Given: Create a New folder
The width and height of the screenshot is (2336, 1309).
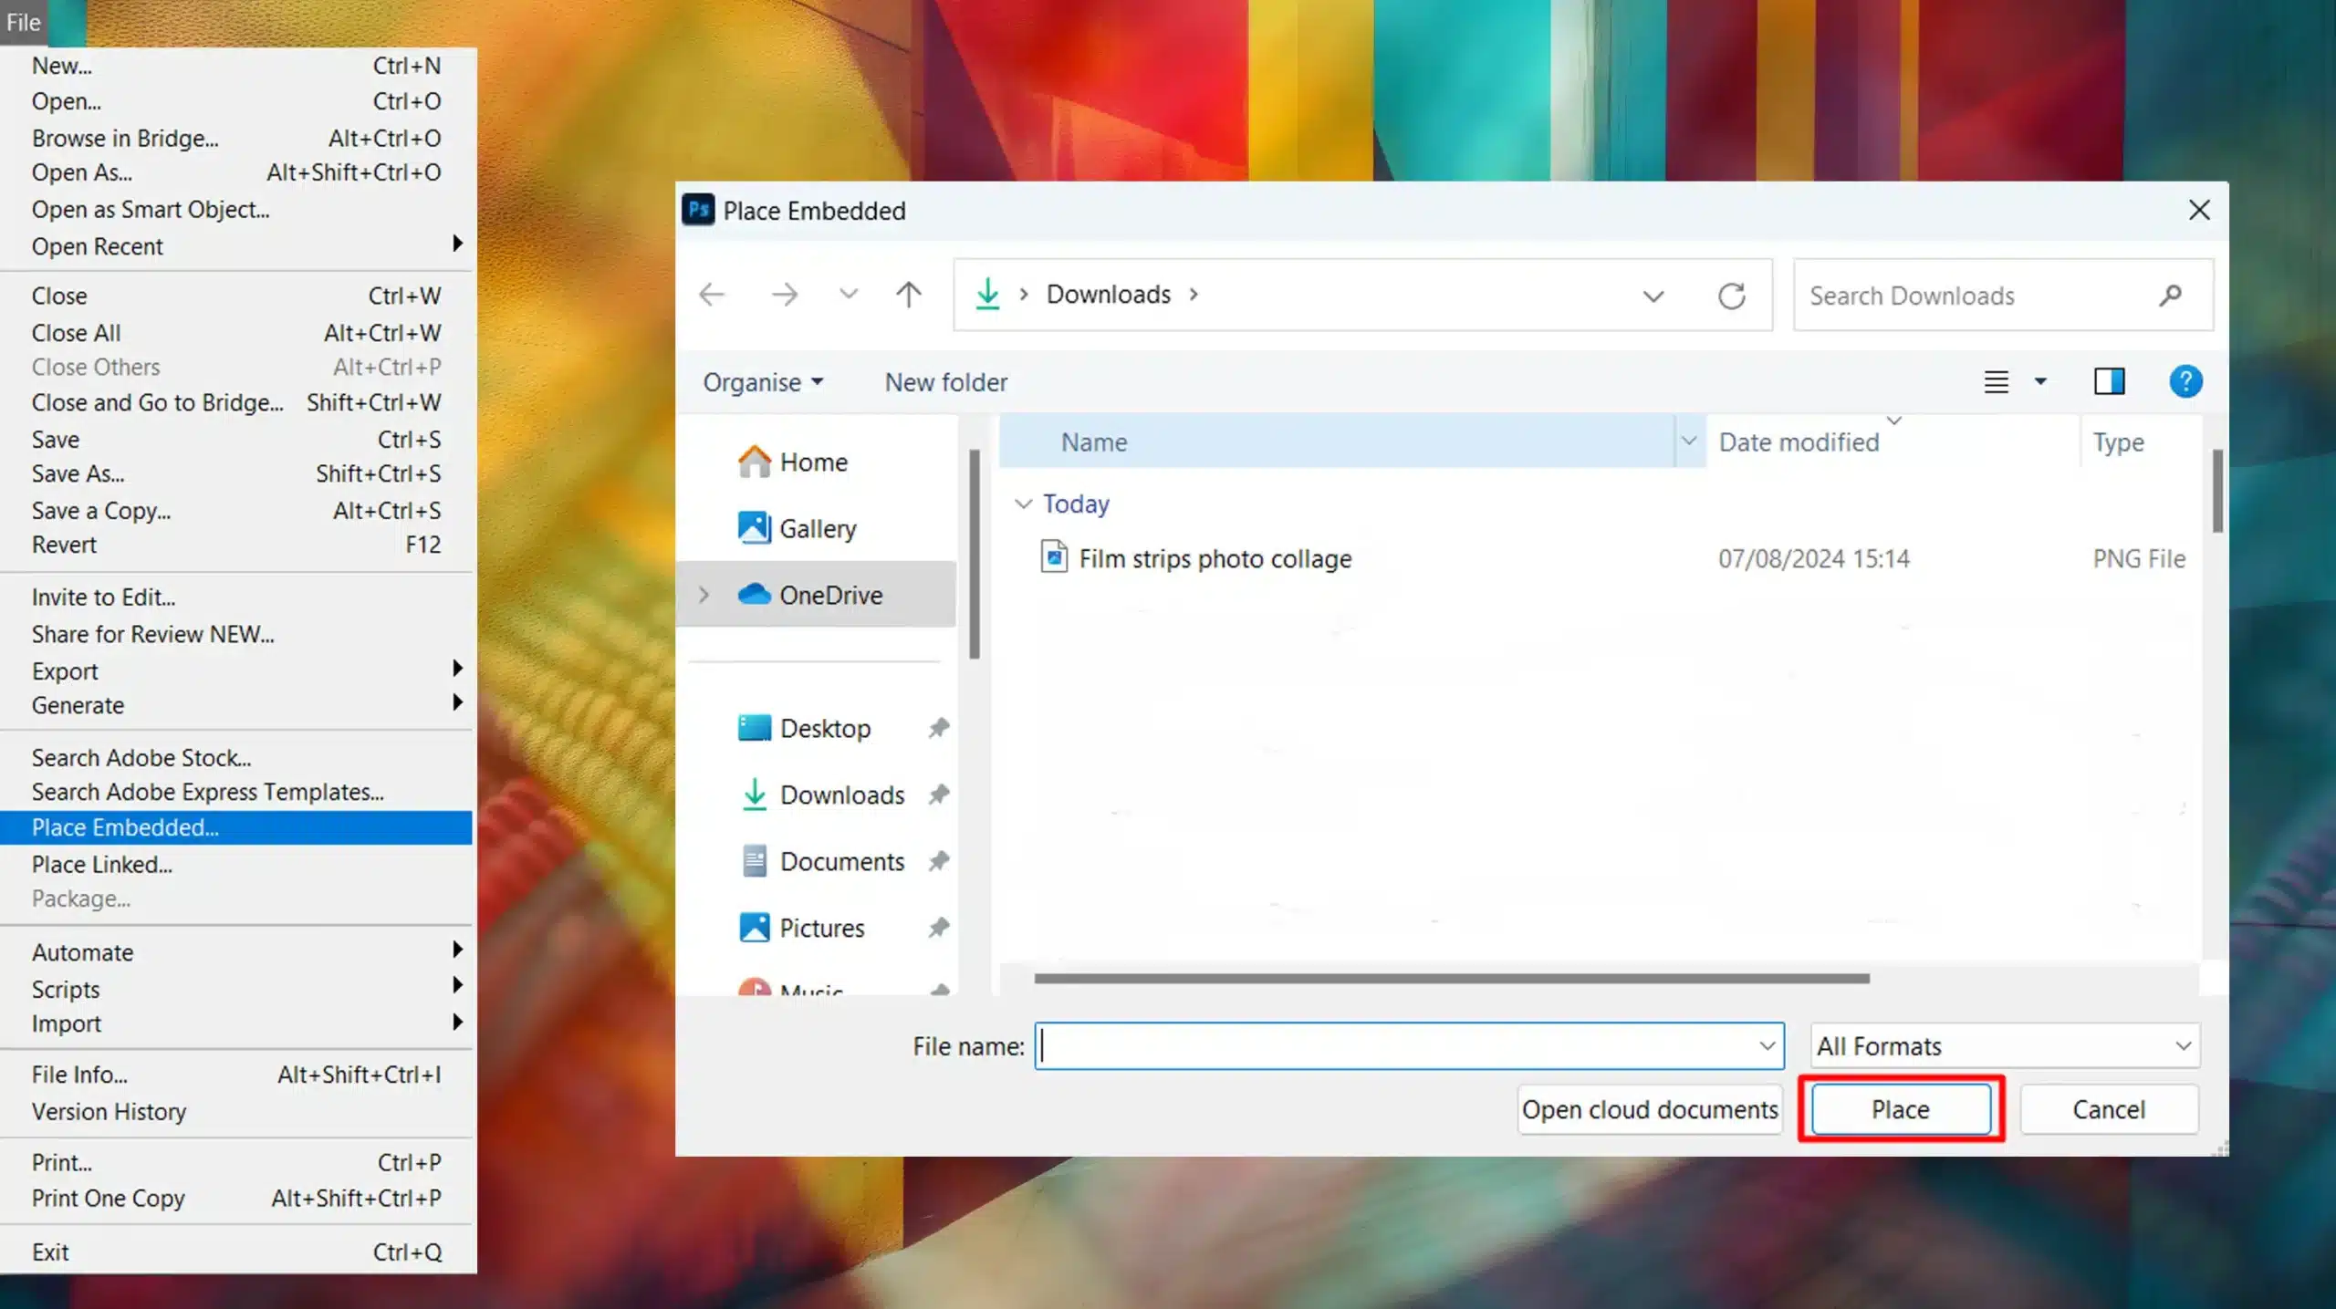Looking at the screenshot, I should coord(946,382).
